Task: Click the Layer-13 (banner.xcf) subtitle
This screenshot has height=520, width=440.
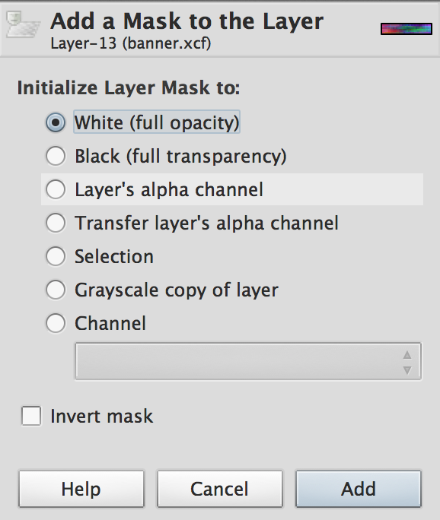Action: tap(131, 43)
